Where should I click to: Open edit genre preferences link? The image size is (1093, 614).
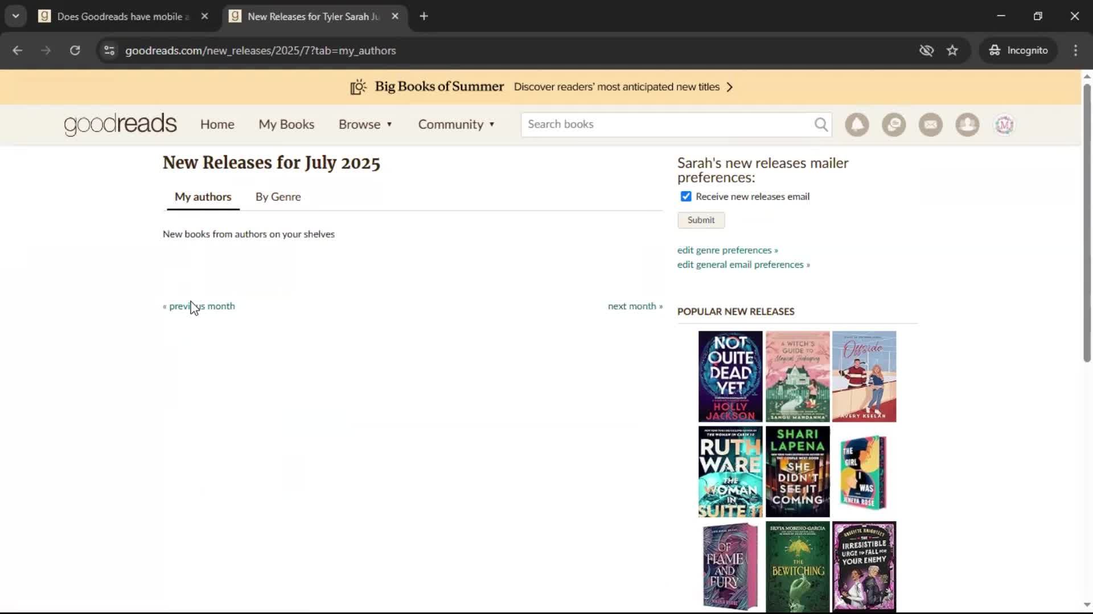[x=727, y=250]
